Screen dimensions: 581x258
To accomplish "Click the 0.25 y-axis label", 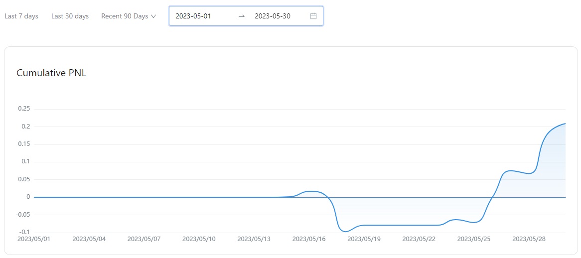I will coord(24,109).
